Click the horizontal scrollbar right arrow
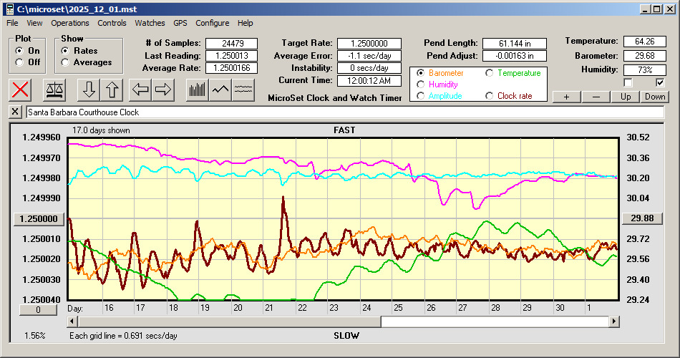 [613, 322]
